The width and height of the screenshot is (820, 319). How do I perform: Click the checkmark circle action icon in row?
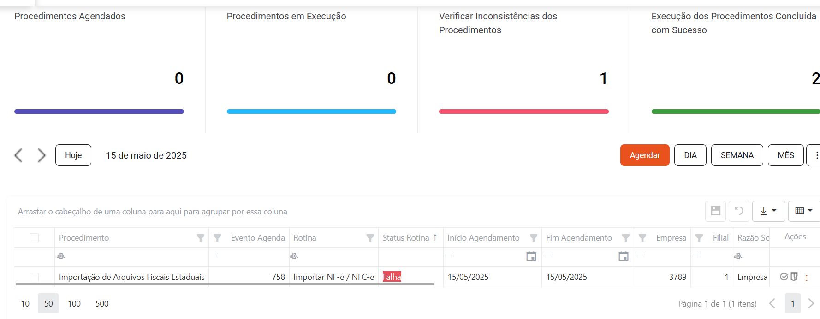tap(784, 277)
